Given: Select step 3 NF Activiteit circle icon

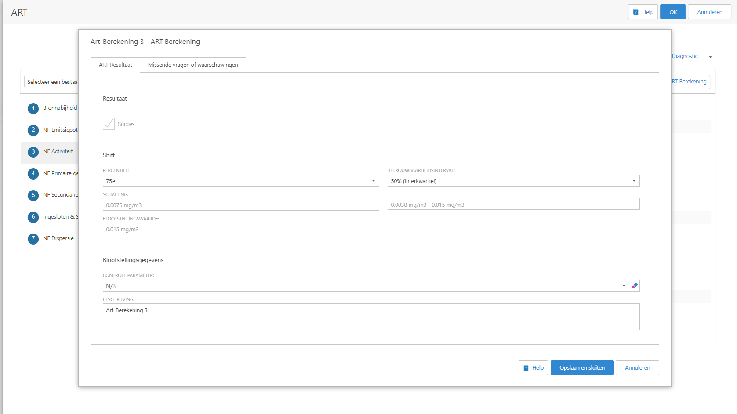Looking at the screenshot, I should pyautogui.click(x=33, y=152).
